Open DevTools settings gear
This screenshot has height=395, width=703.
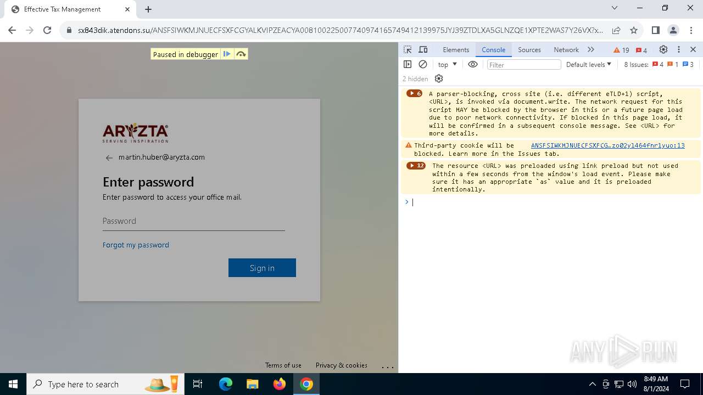pos(663,49)
